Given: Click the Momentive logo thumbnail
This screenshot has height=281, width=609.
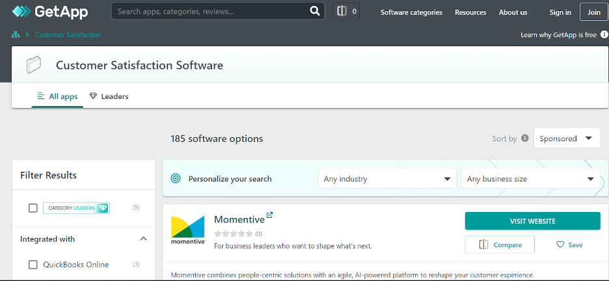Looking at the screenshot, I should 188,230.
